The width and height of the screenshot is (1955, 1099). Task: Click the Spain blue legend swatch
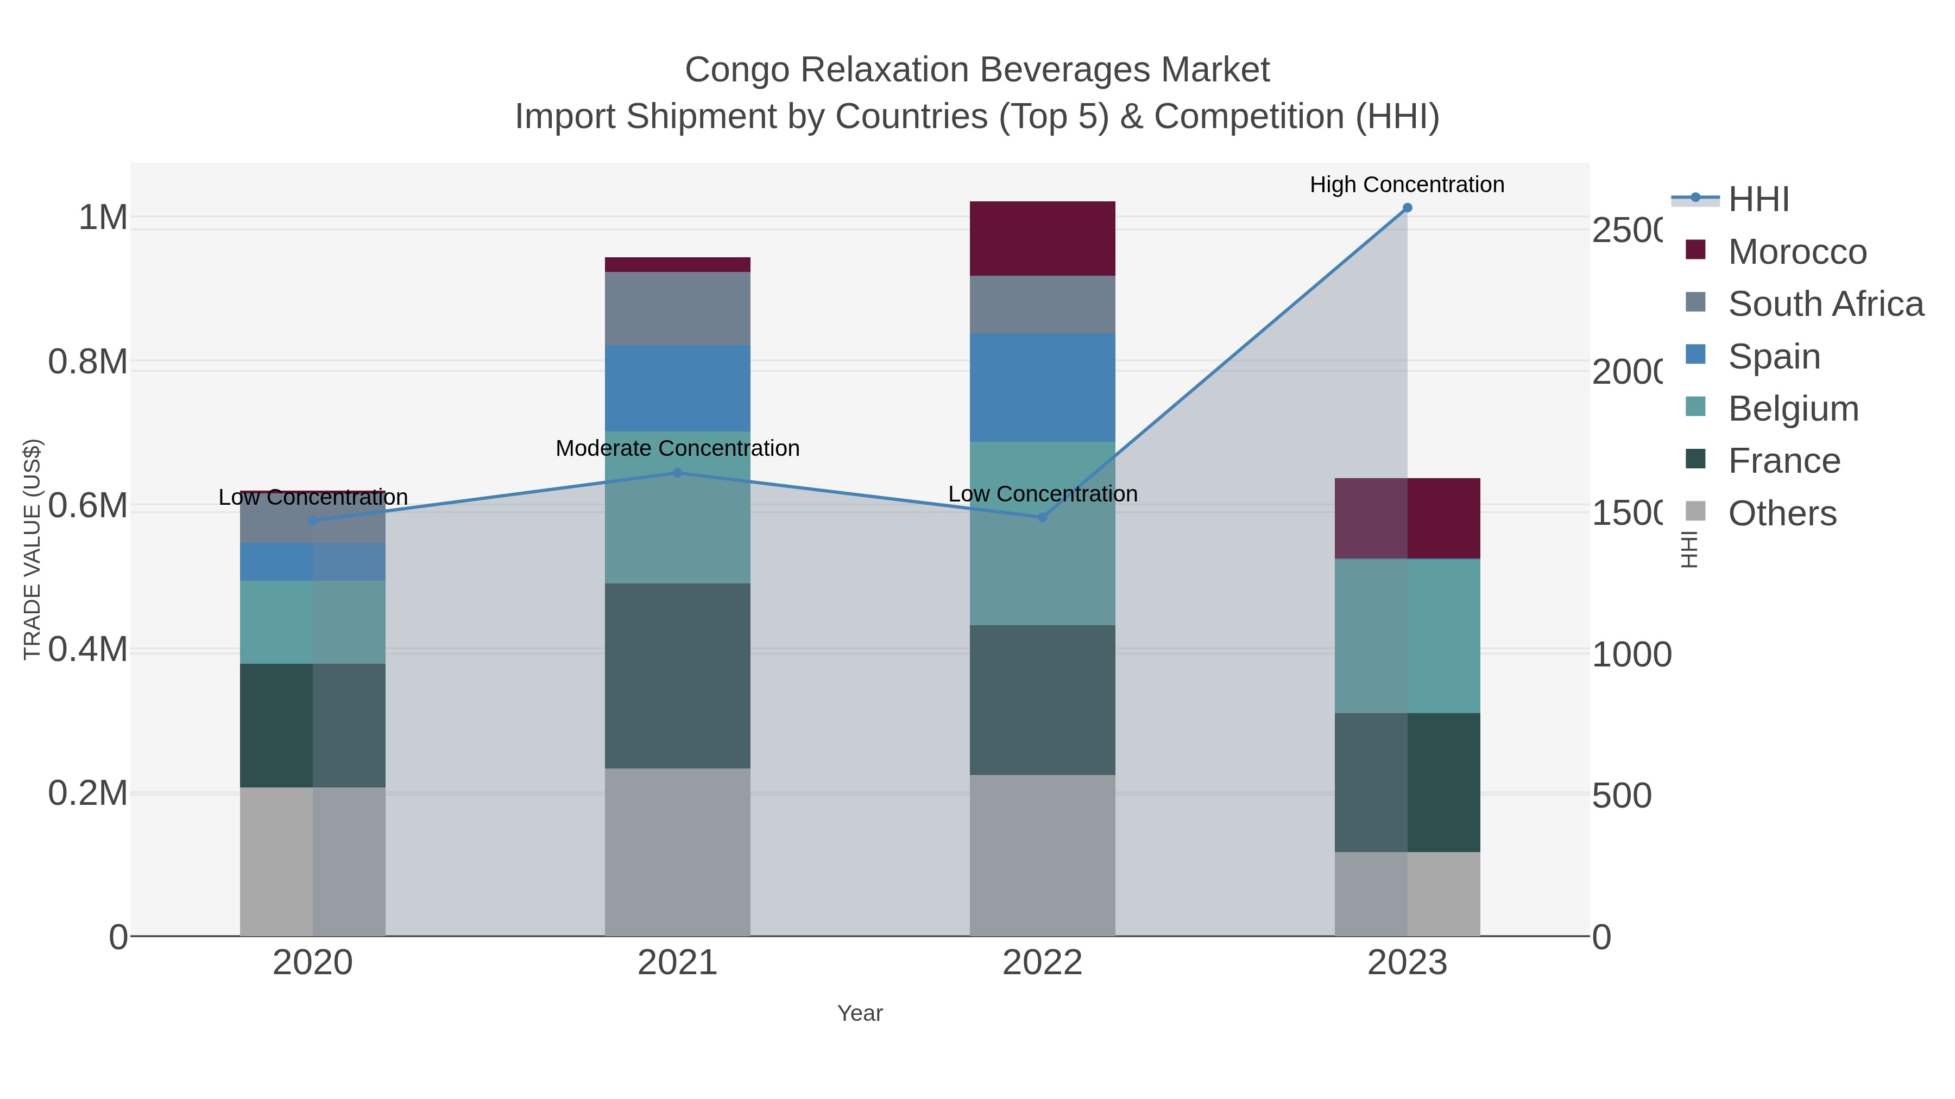(x=1695, y=354)
